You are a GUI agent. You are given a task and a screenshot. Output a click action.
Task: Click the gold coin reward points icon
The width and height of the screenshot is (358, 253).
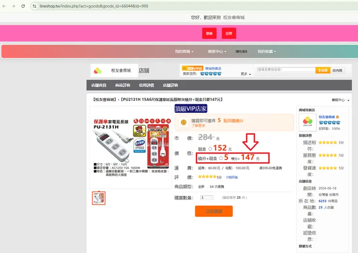point(183,123)
